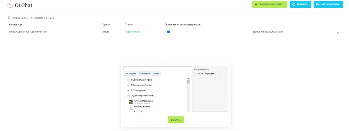This screenshot has height=131, width=349.
Task: Click Никита Калинин's placeholder avatar
Action: 131,108
